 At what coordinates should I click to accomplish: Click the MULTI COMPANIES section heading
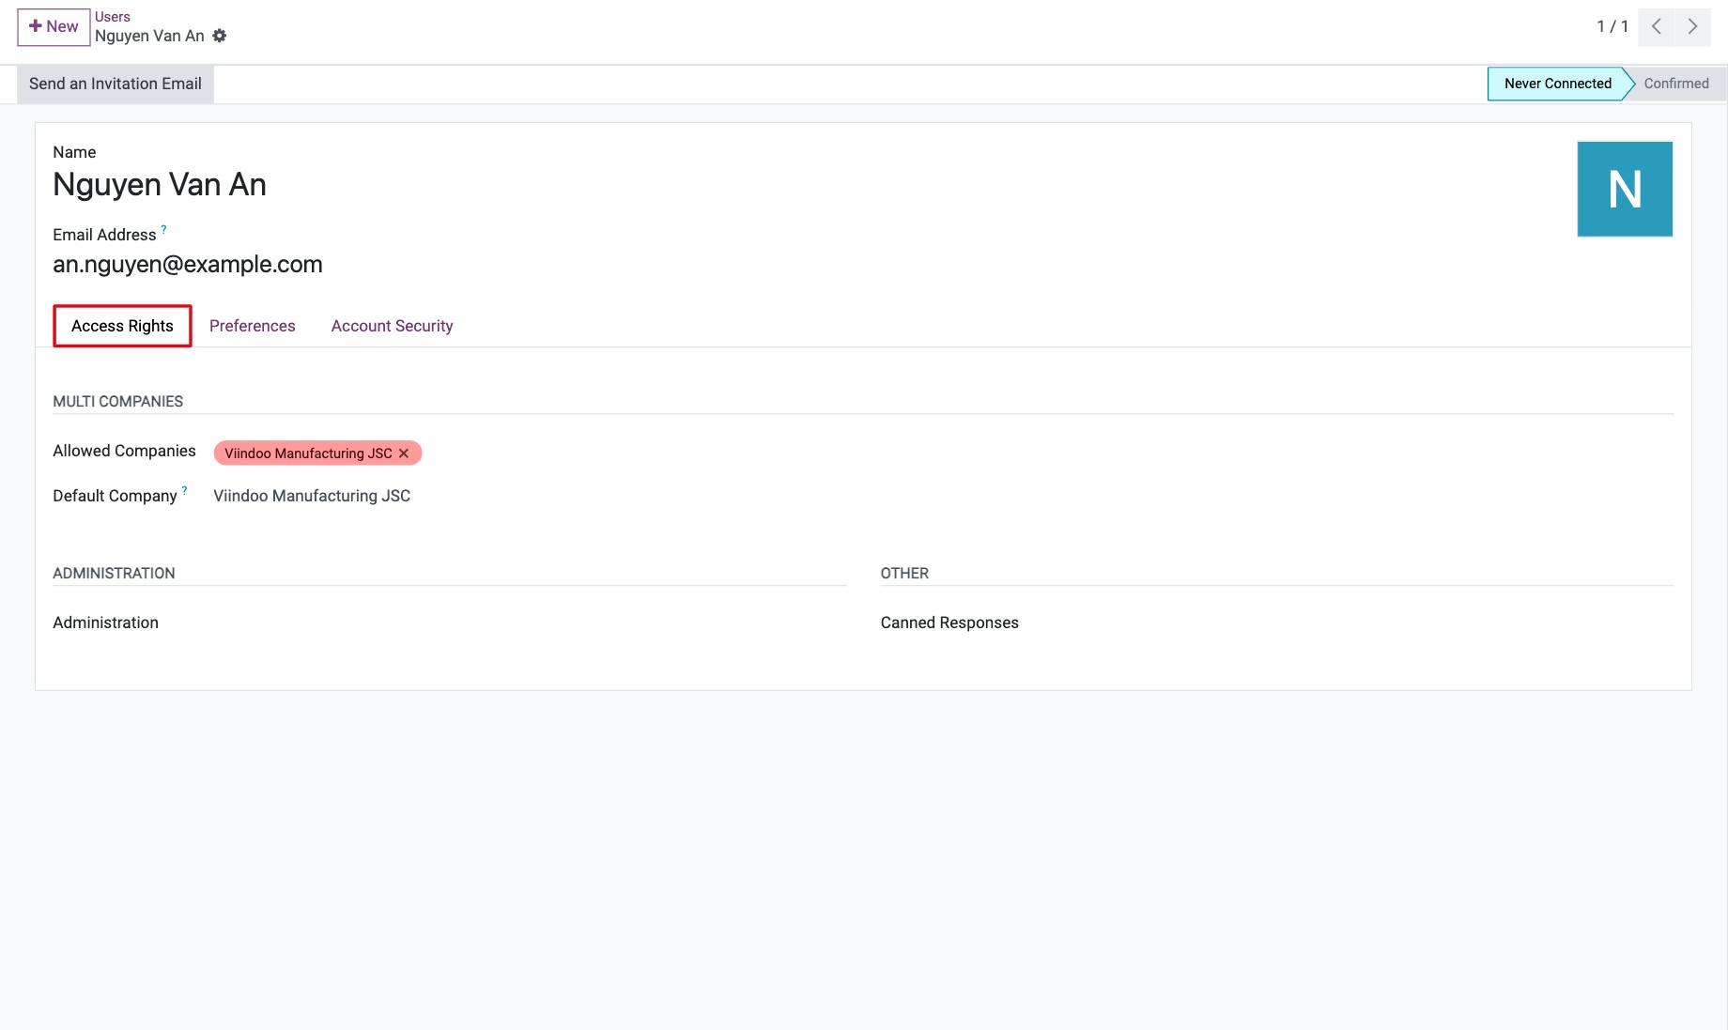point(117,401)
